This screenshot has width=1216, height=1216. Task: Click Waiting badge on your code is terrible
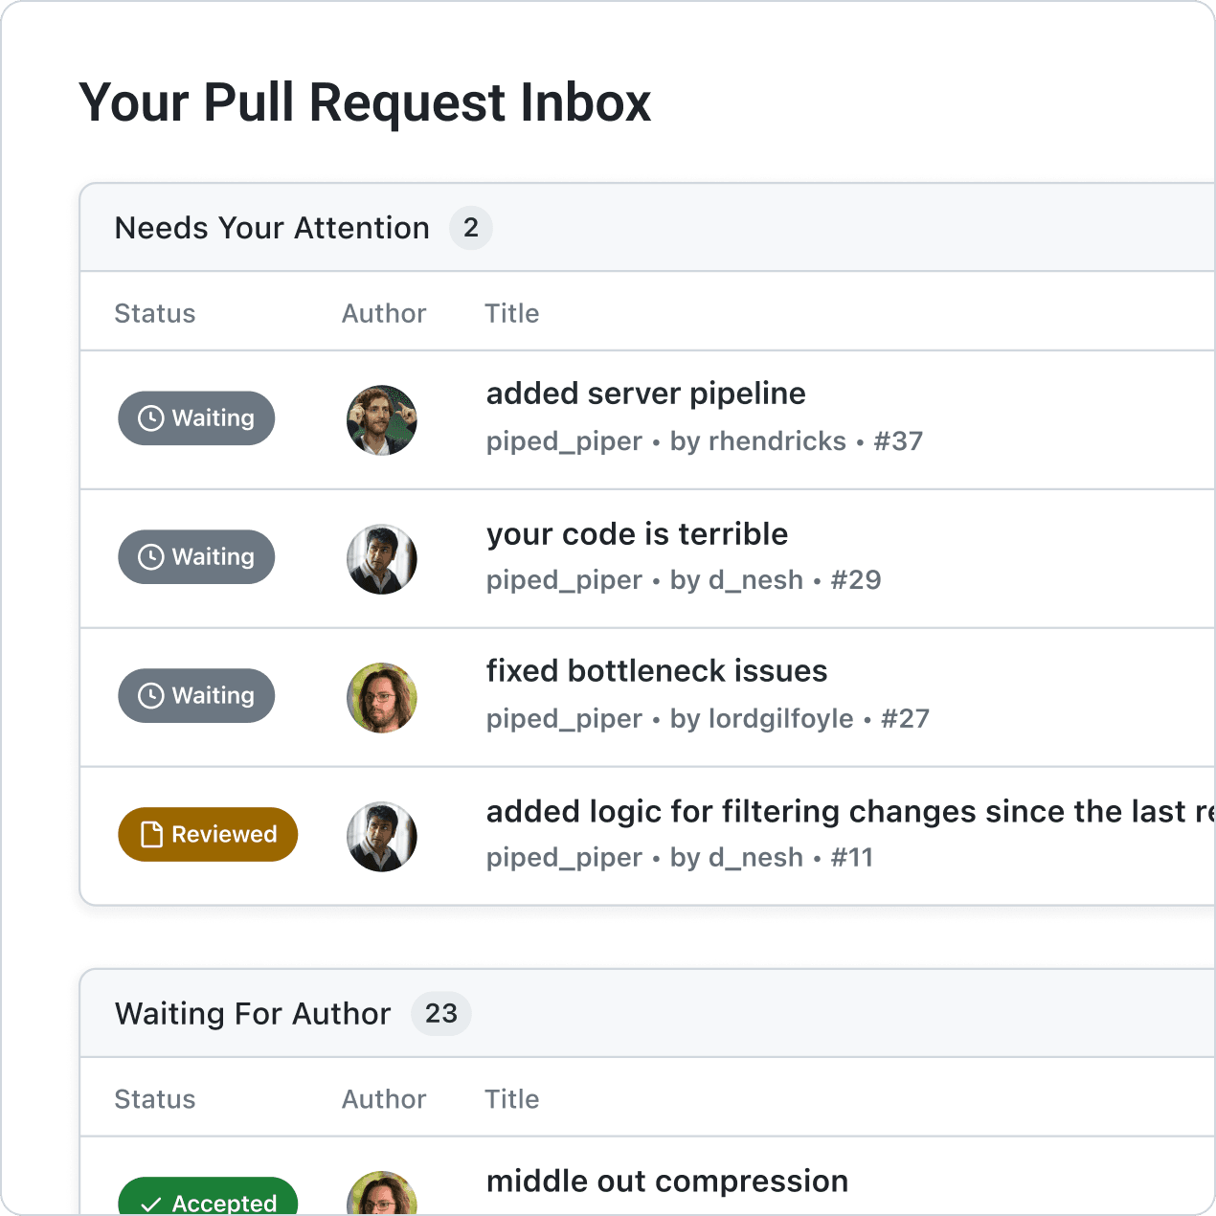pos(196,557)
